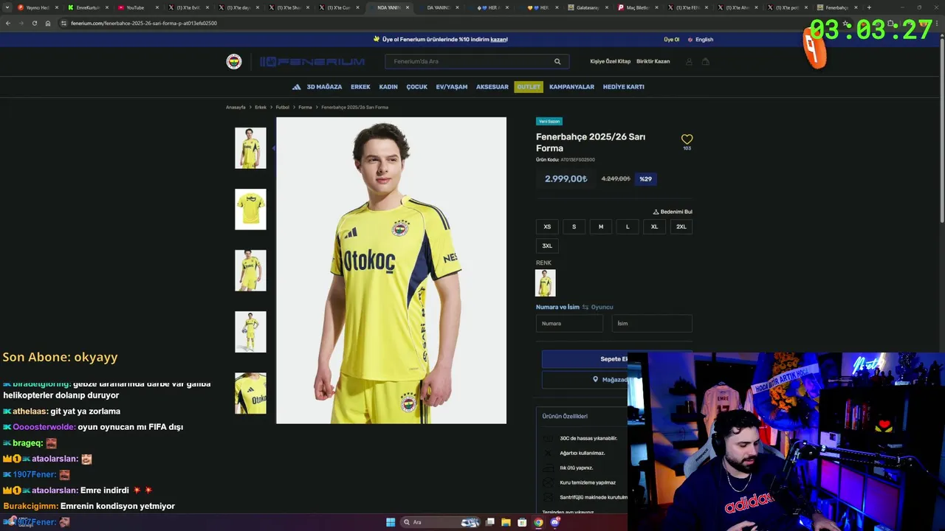Click the browser back arrow

(x=8, y=23)
